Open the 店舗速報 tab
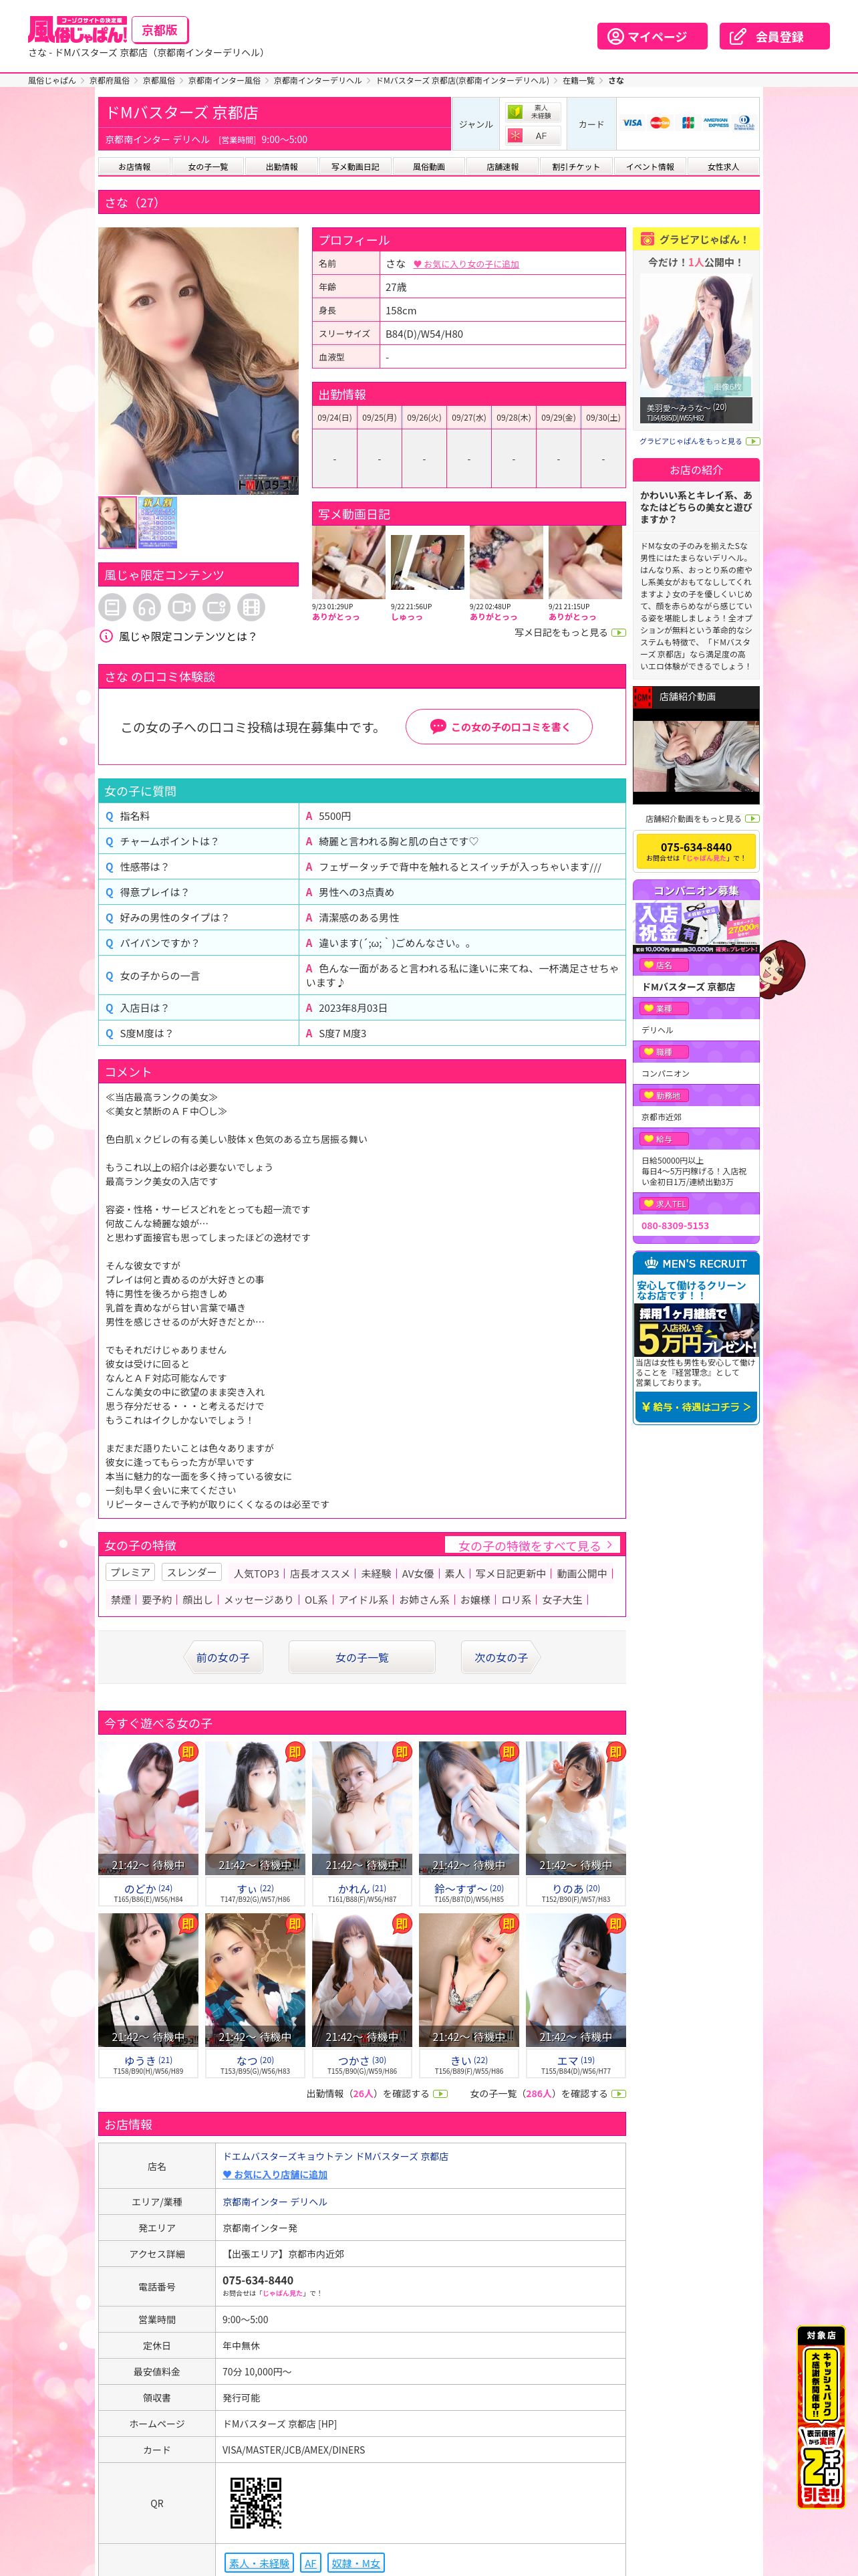This screenshot has height=2576, width=858. point(503,167)
